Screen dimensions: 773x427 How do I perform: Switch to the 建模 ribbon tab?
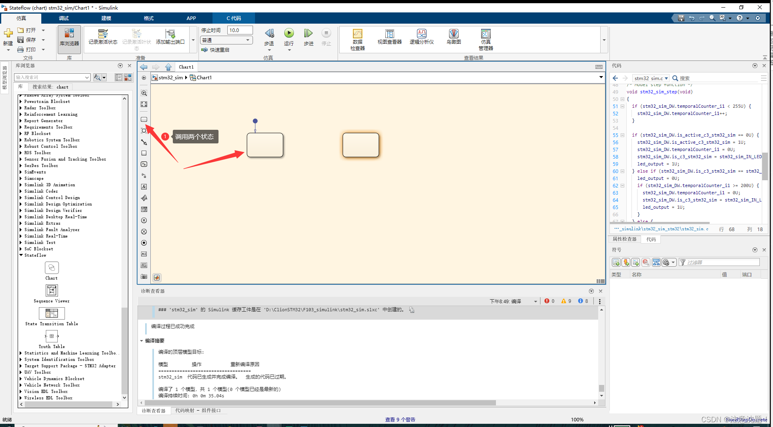coord(106,18)
